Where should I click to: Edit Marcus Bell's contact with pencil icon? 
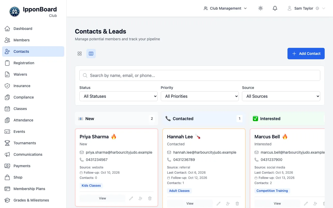click(306, 204)
